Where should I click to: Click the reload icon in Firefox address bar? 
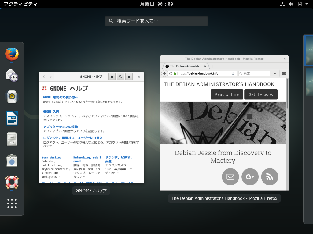point(233,73)
